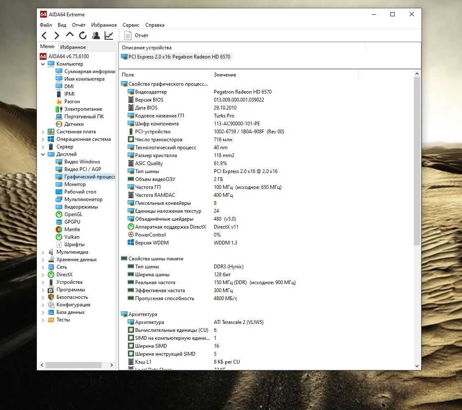Select the GPGPU icon item
Screen dimensions: 462x410
pyautogui.click(x=59, y=222)
